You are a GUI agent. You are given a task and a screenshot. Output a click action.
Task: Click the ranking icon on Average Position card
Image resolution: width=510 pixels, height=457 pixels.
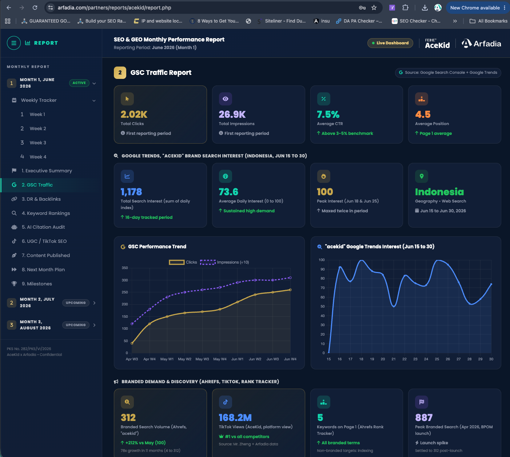pos(422,99)
